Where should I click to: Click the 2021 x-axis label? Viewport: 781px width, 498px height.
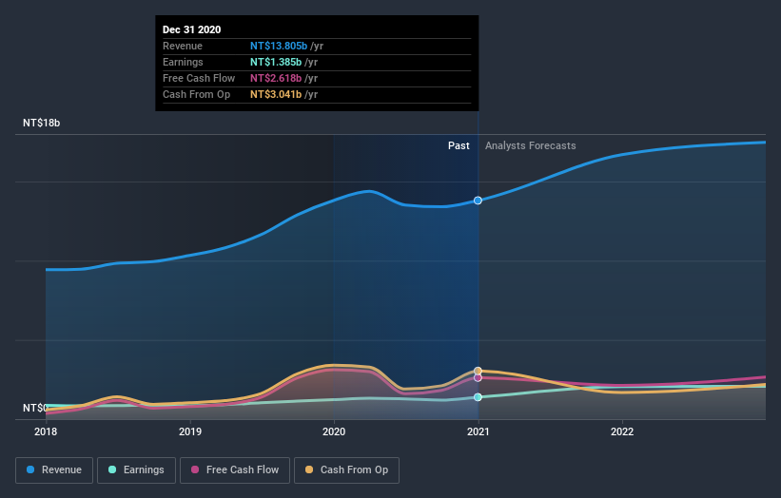[x=478, y=431]
